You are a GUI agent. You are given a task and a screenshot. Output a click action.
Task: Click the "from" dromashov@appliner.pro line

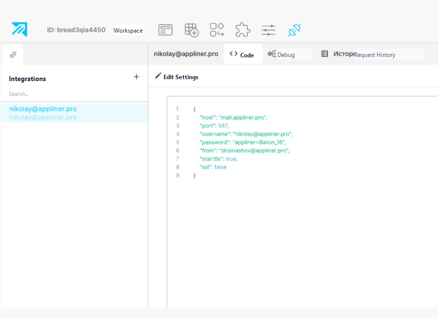[245, 150]
